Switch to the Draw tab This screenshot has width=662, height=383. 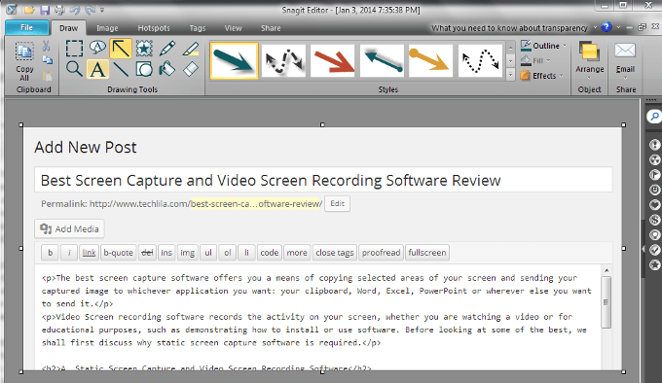68,28
